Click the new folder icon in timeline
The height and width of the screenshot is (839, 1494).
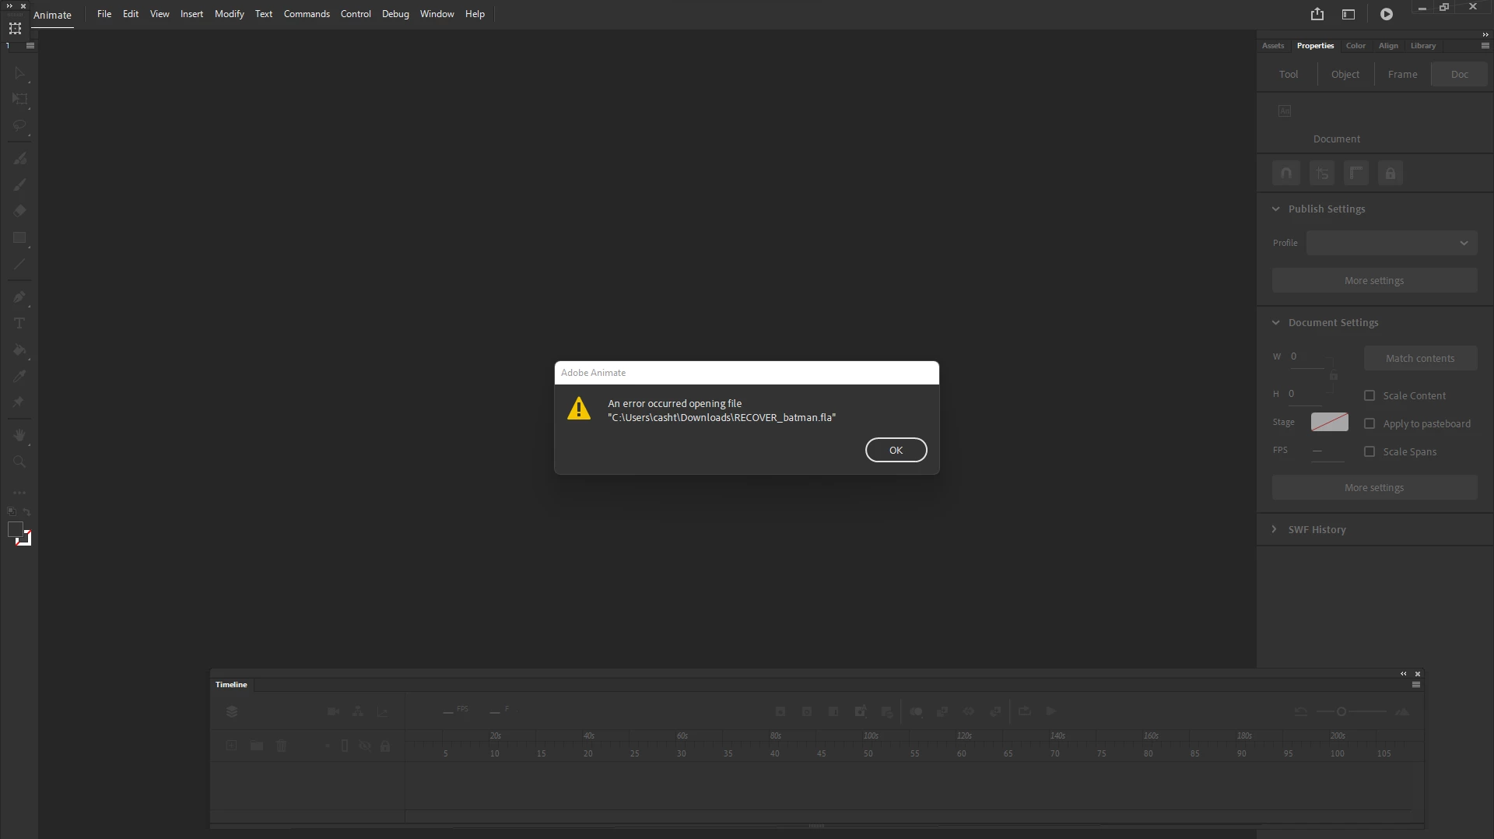pyautogui.click(x=256, y=746)
